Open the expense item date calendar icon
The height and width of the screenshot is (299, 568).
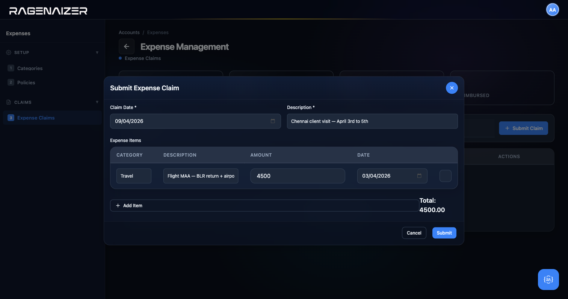coord(419,176)
